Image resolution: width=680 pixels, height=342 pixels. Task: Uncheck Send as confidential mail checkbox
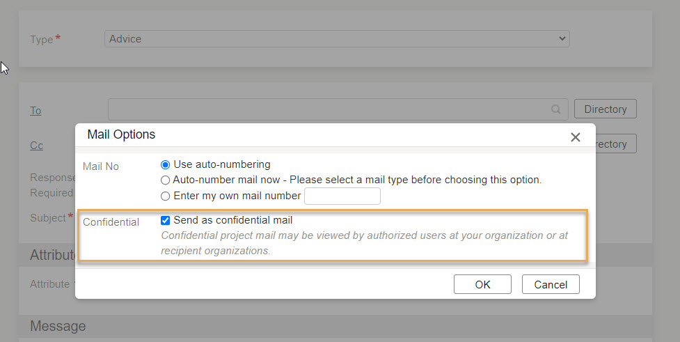165,221
